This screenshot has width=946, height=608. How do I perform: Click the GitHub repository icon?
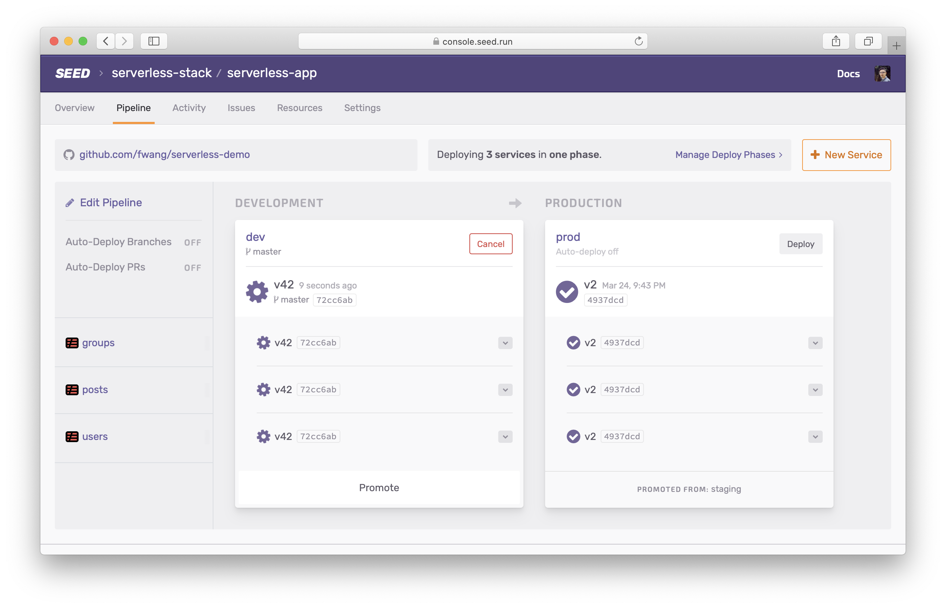coord(69,154)
